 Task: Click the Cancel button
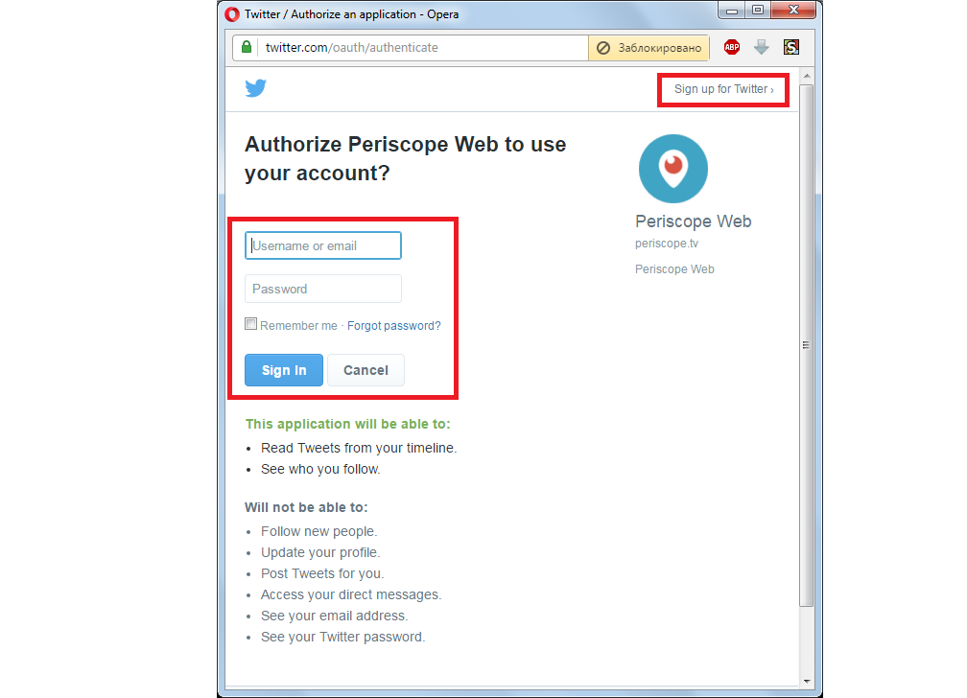click(366, 370)
